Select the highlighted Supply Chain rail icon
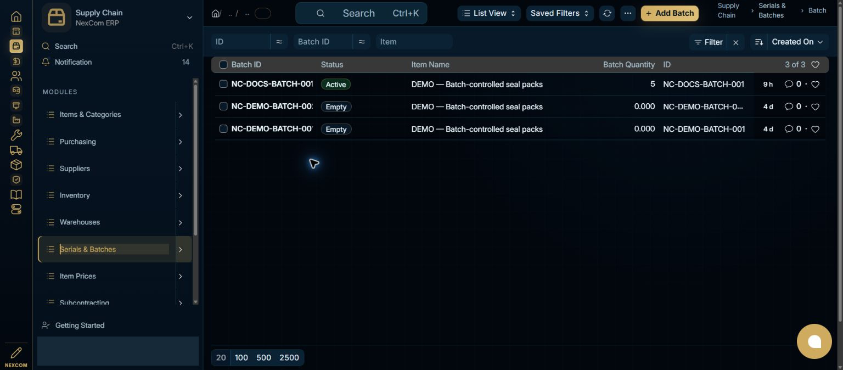This screenshot has height=370, width=843. coord(16,46)
